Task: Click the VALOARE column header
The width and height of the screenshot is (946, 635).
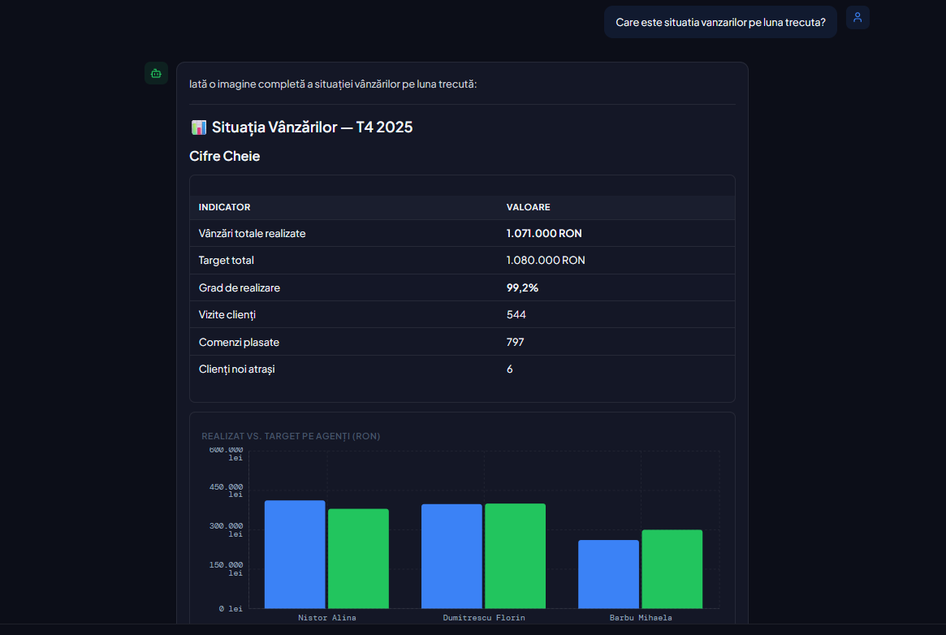Action: 528,207
